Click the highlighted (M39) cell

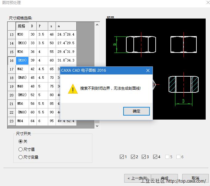(22, 60)
